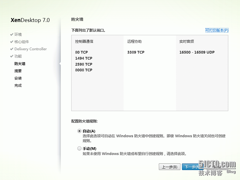
Task: Select the 防火墙 step in sidebar
Action: [x=20, y=64]
